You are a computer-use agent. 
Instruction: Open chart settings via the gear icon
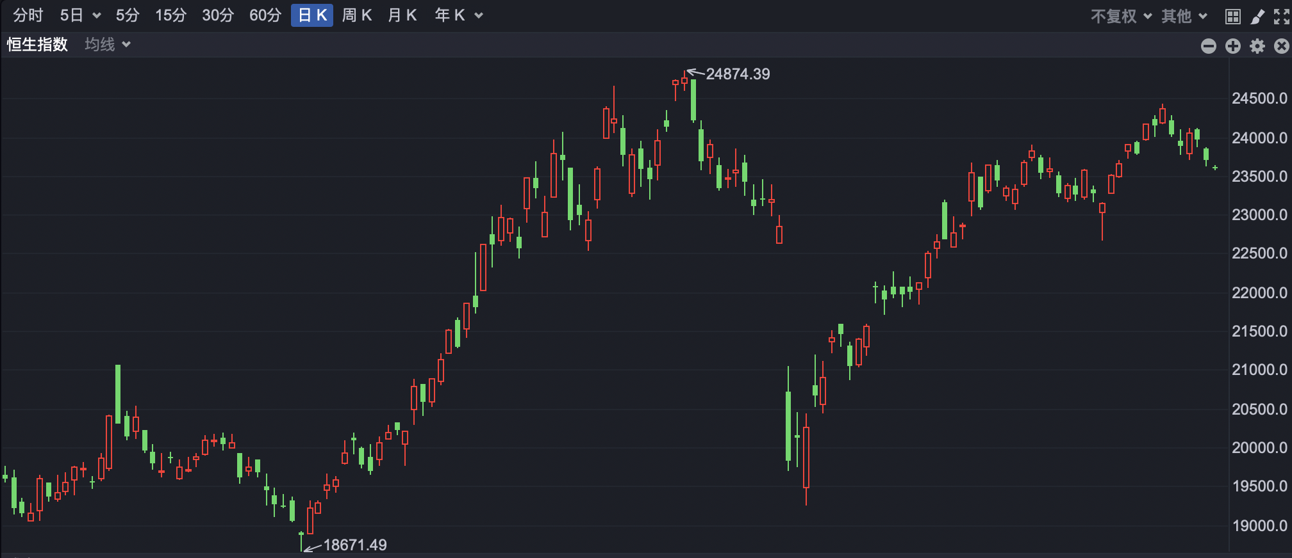[x=1257, y=46]
